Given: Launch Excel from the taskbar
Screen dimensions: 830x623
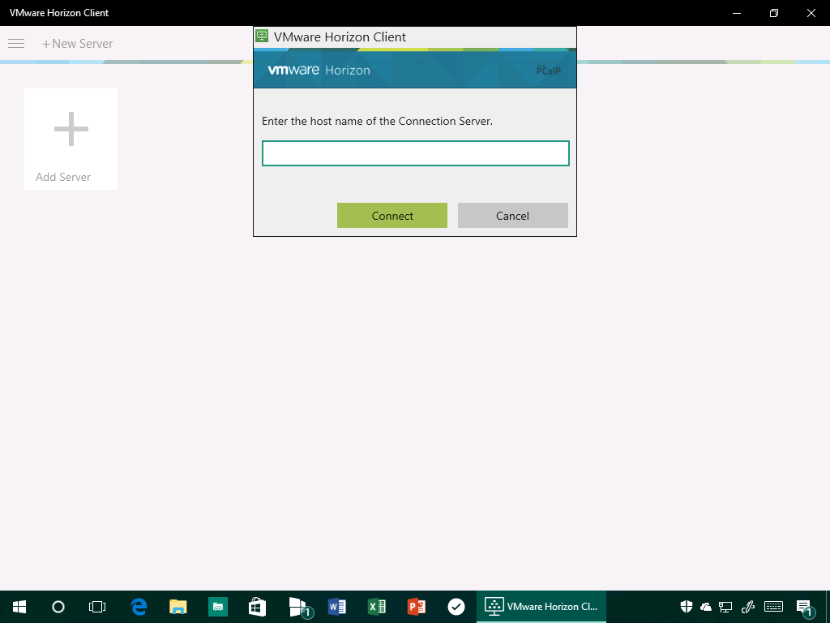Looking at the screenshot, I should 377,607.
